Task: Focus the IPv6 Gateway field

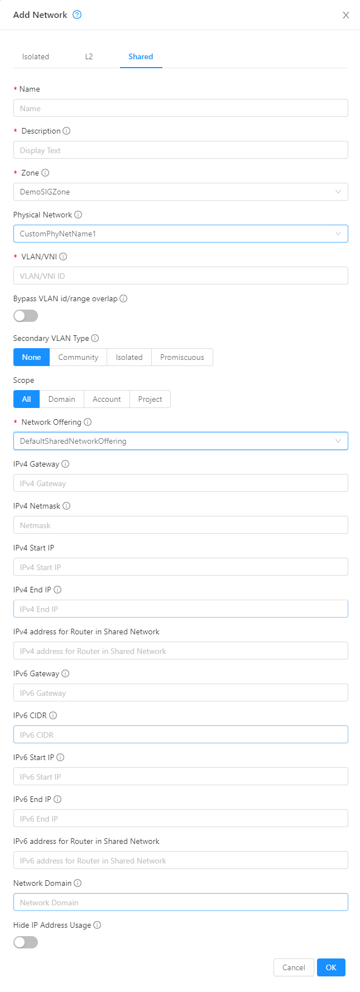Action: click(x=181, y=692)
